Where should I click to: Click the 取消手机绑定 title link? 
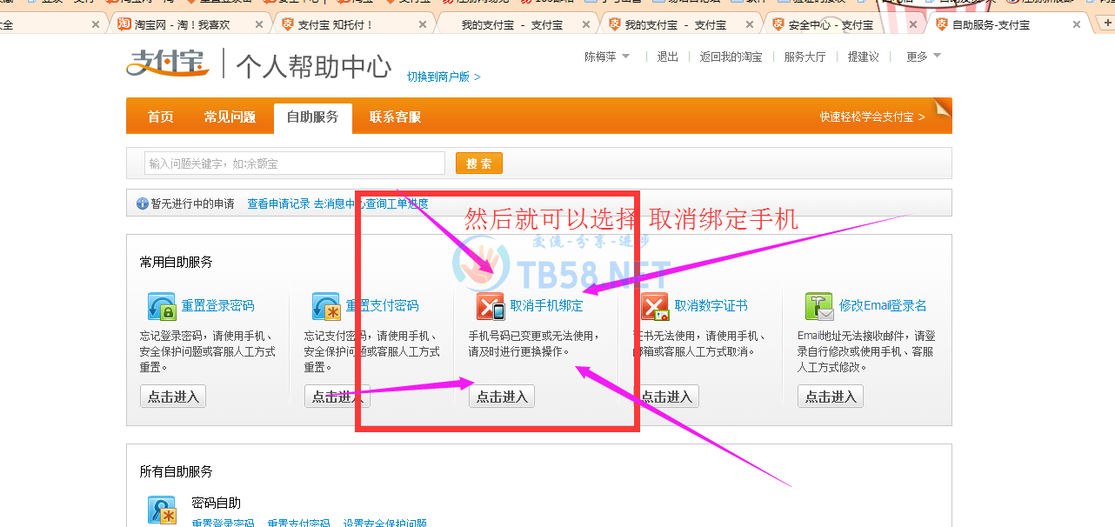point(547,306)
